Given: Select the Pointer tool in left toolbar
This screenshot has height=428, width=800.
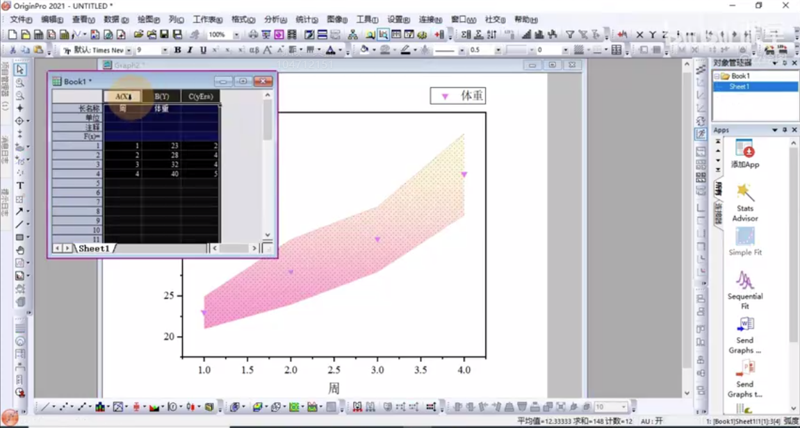Looking at the screenshot, I should (x=20, y=69).
